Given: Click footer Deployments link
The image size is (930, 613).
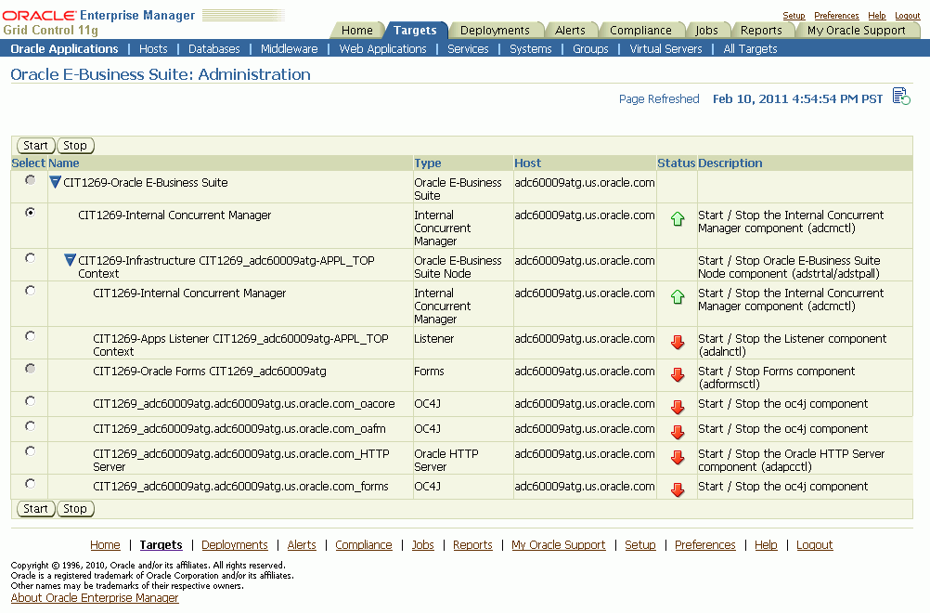Looking at the screenshot, I should click(x=234, y=545).
